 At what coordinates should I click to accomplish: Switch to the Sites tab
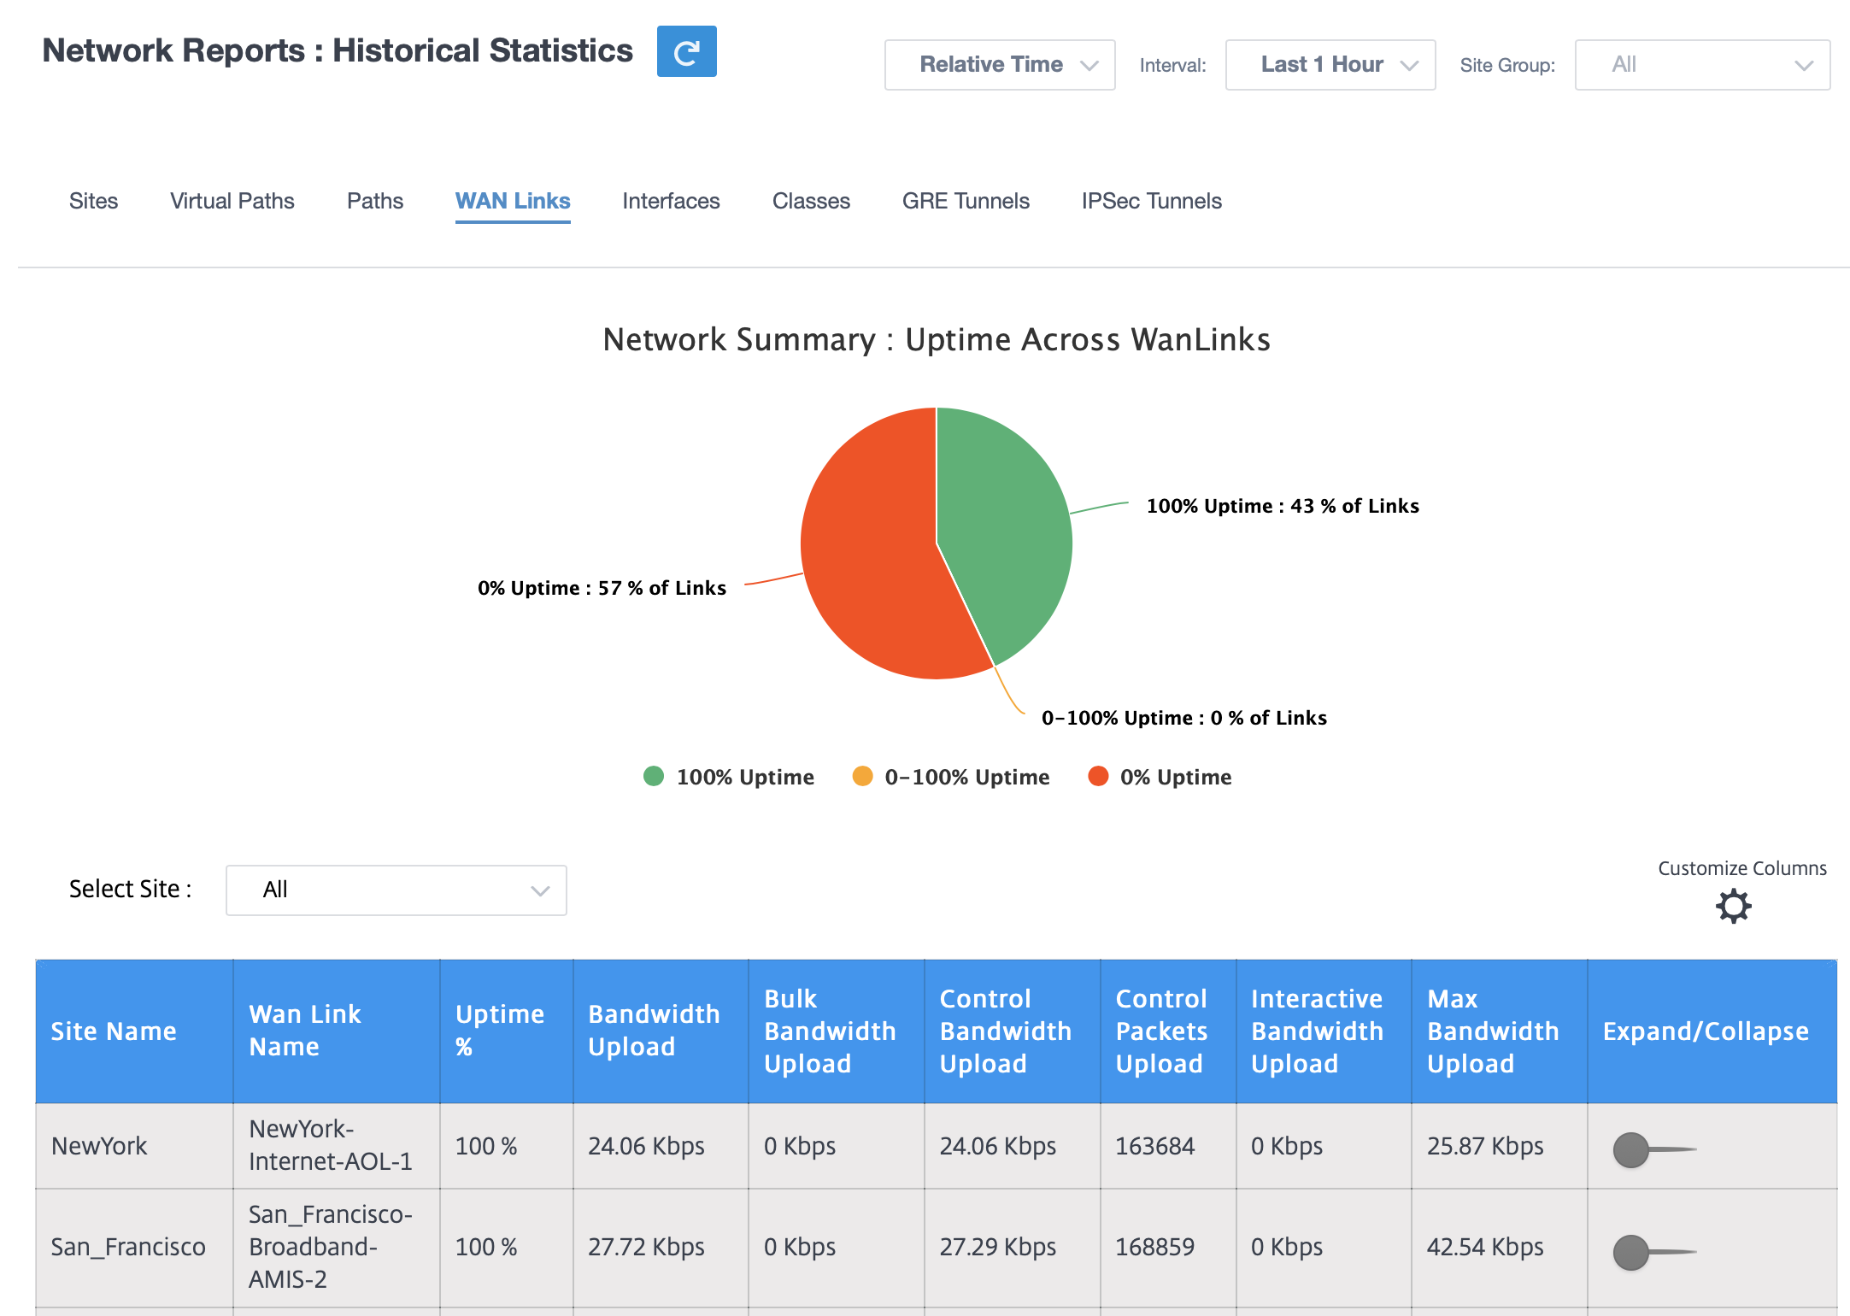(94, 201)
